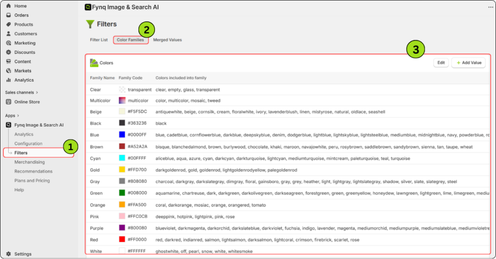The width and height of the screenshot is (496, 259).
Task: Click the Products tag icon
Action: click(9, 24)
